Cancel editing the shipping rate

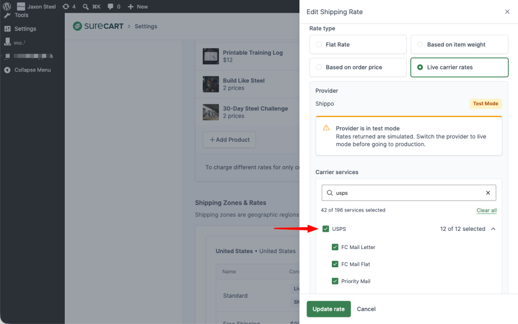(366, 309)
